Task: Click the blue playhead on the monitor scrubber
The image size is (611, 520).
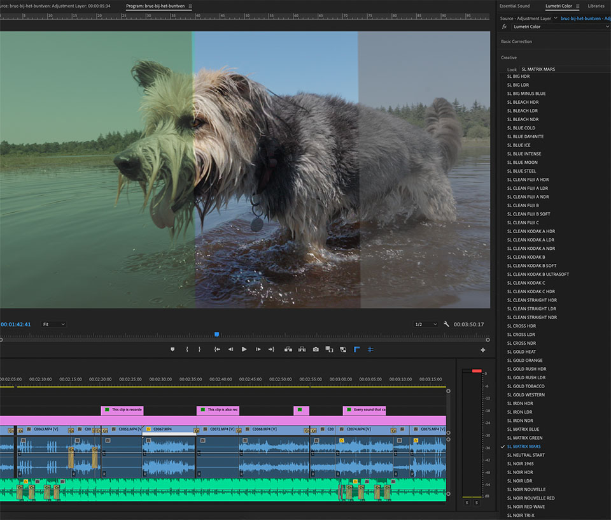Action: [216, 335]
